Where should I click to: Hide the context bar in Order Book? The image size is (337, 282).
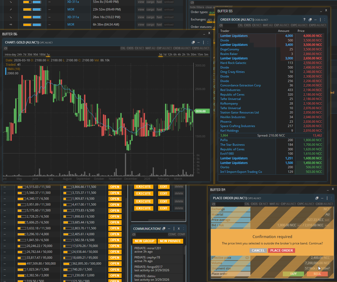point(221,25)
